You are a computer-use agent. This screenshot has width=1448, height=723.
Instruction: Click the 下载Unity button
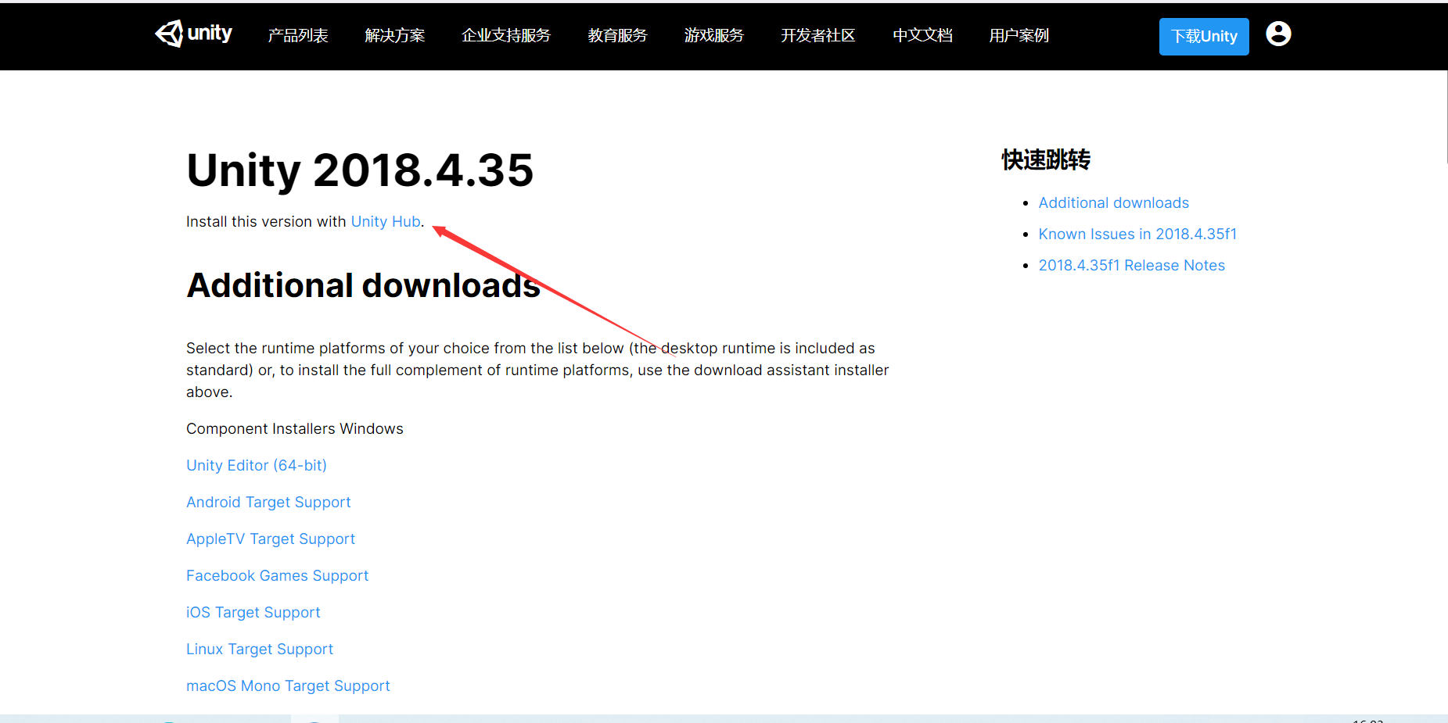(1204, 36)
